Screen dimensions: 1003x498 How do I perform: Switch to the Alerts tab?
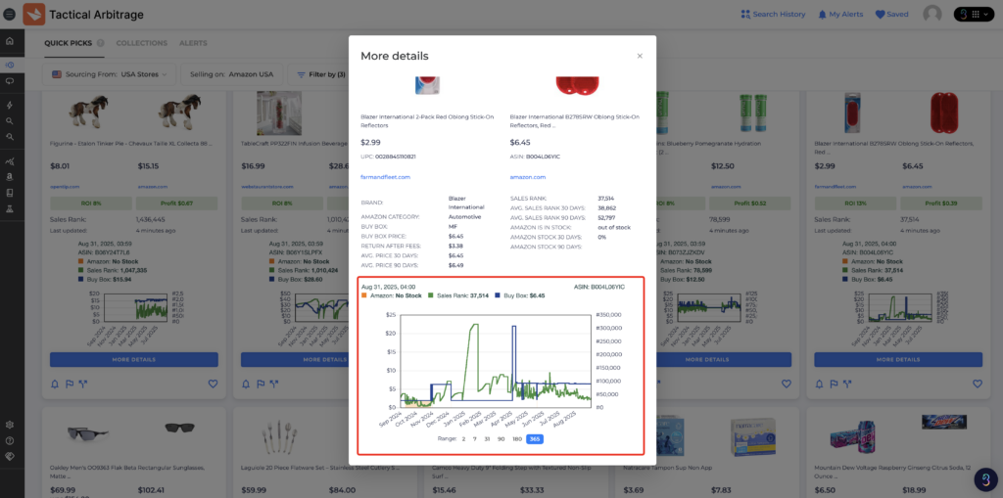(x=193, y=43)
